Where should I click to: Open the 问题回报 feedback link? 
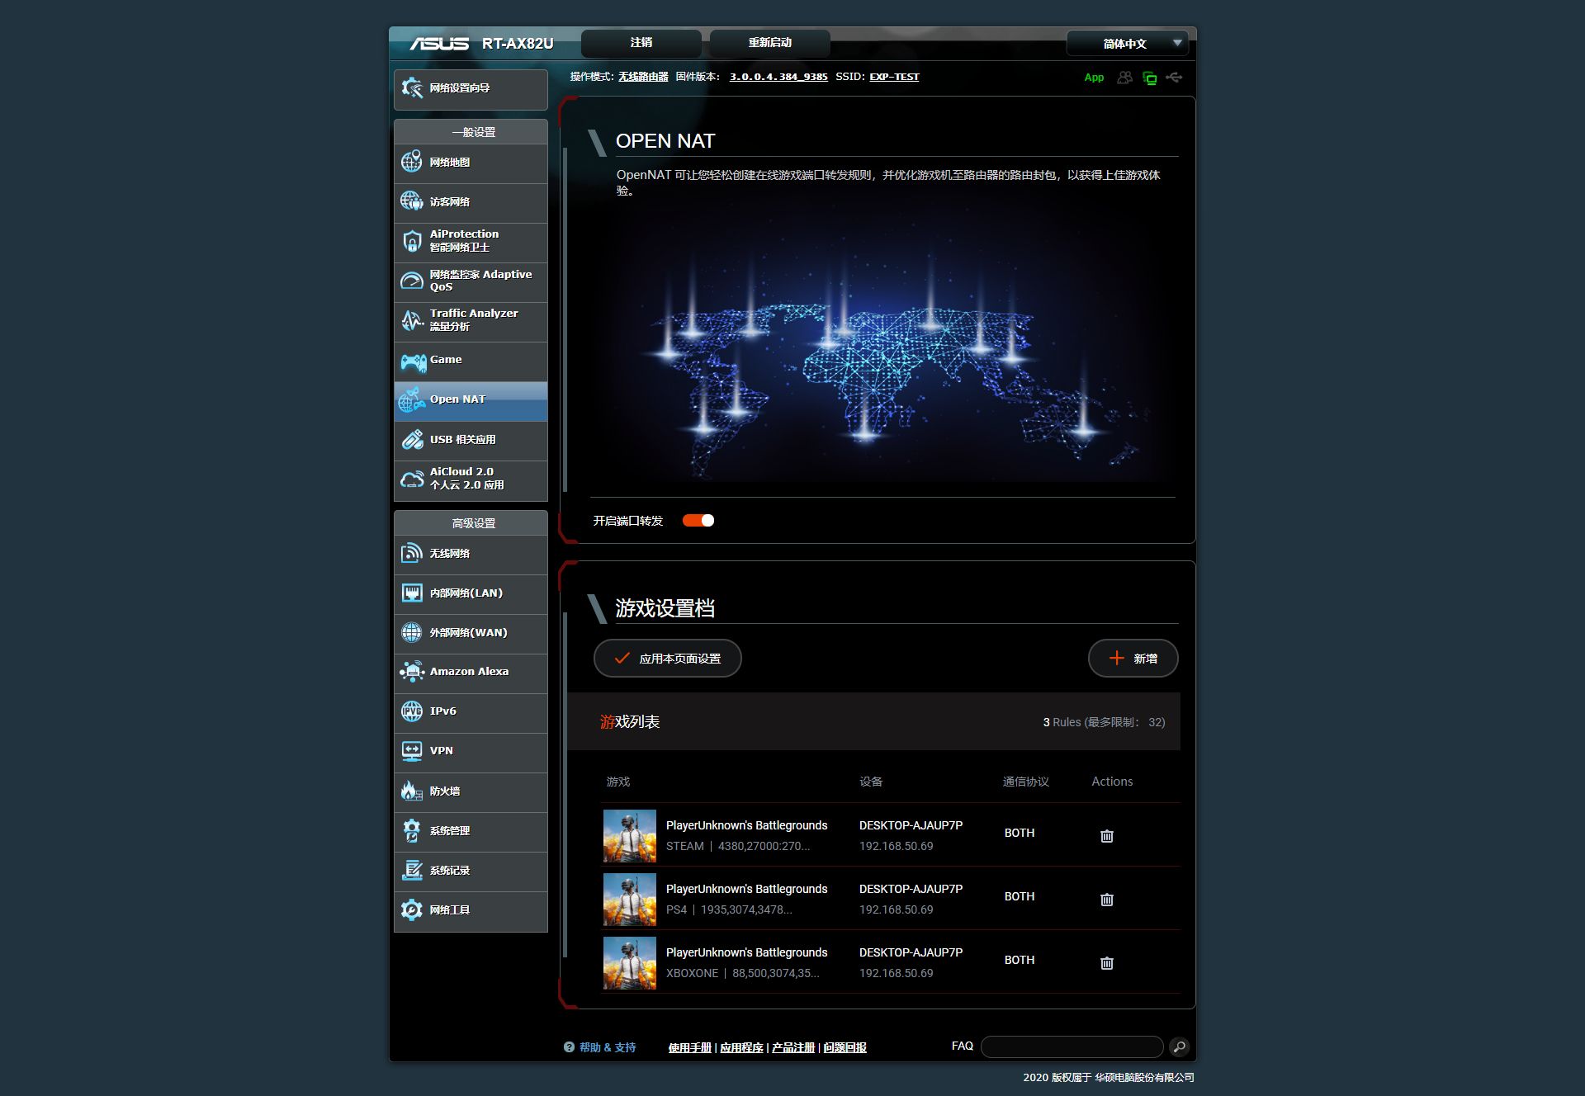845,1047
